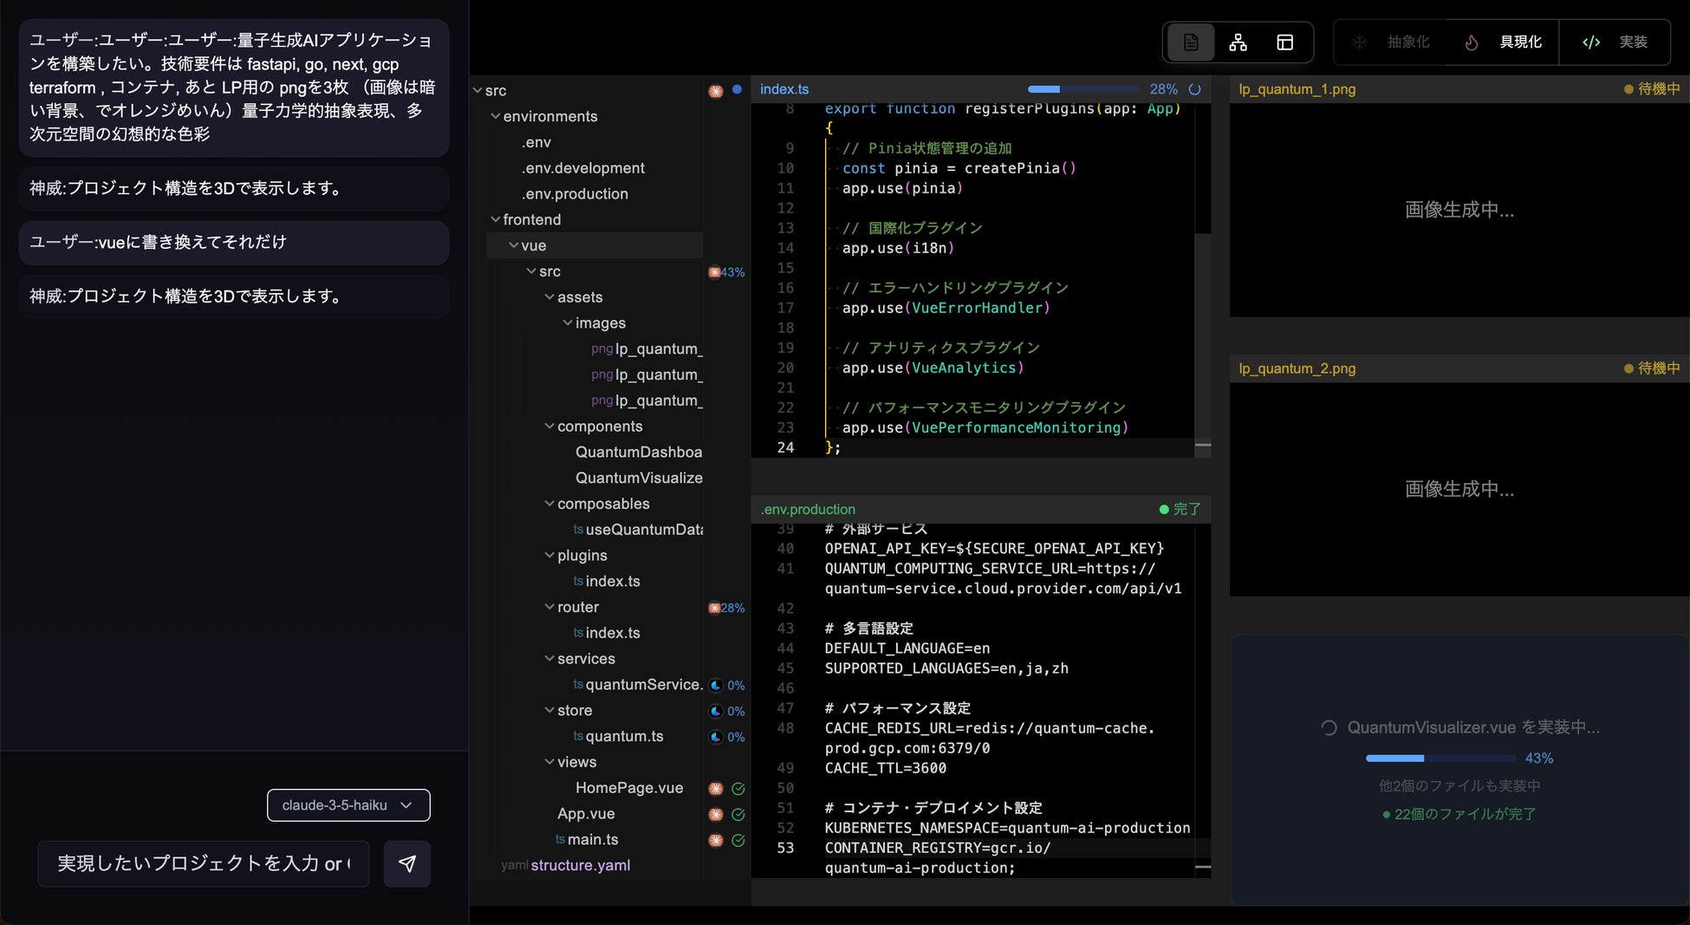Click the green checkmark beside HomePage.vue
Image resolution: width=1690 pixels, height=925 pixels.
tap(738, 789)
